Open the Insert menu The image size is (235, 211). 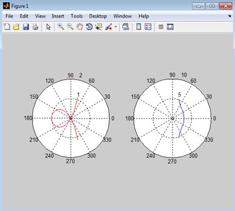click(x=58, y=16)
